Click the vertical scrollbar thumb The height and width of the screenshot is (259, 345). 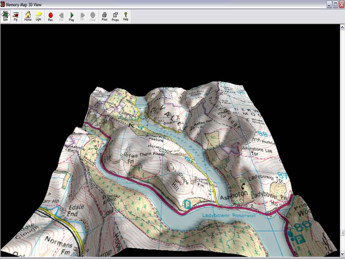342,233
